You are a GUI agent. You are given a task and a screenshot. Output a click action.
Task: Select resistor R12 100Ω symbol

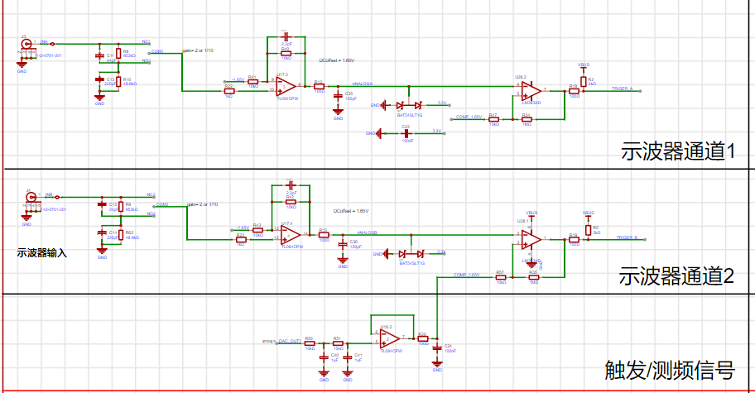(x=320, y=87)
